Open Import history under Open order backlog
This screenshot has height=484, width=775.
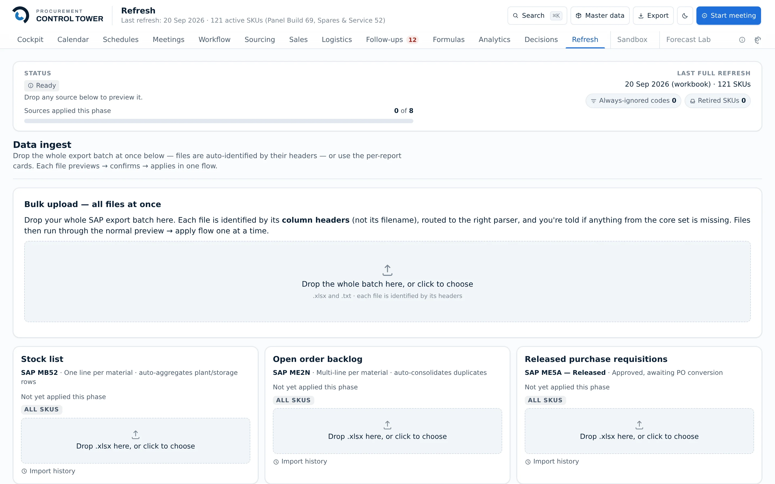coord(300,462)
